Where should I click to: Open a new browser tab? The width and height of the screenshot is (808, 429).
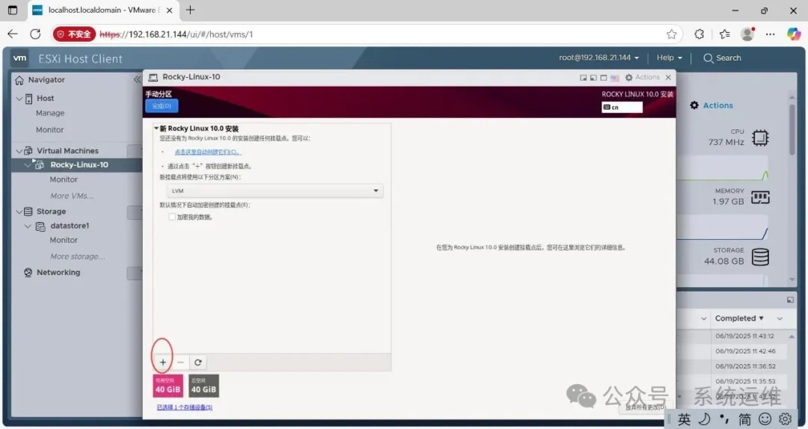coord(190,10)
